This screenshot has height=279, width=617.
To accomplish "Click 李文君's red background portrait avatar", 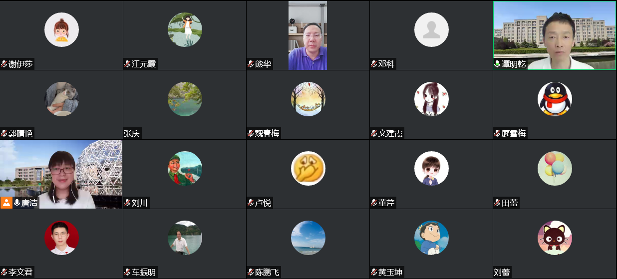I will pos(61,238).
